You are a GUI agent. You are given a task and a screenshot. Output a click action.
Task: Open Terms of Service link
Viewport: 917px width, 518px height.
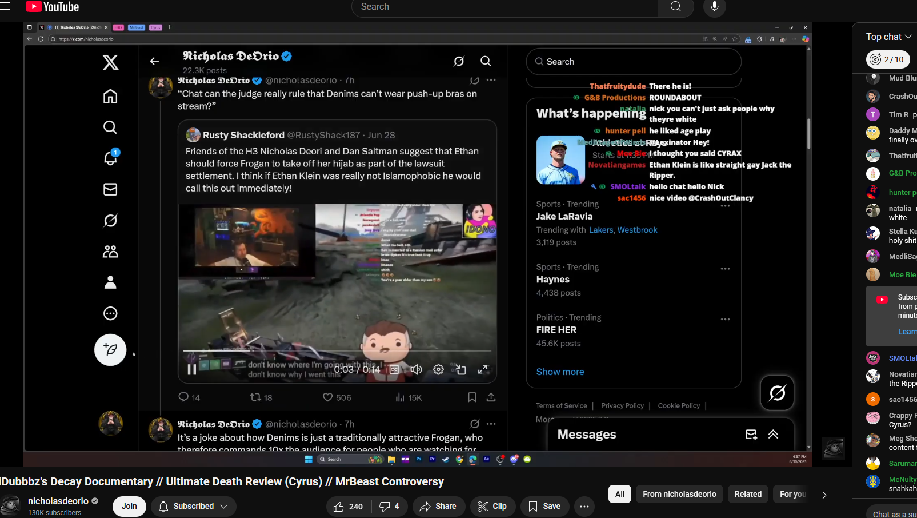click(x=561, y=406)
